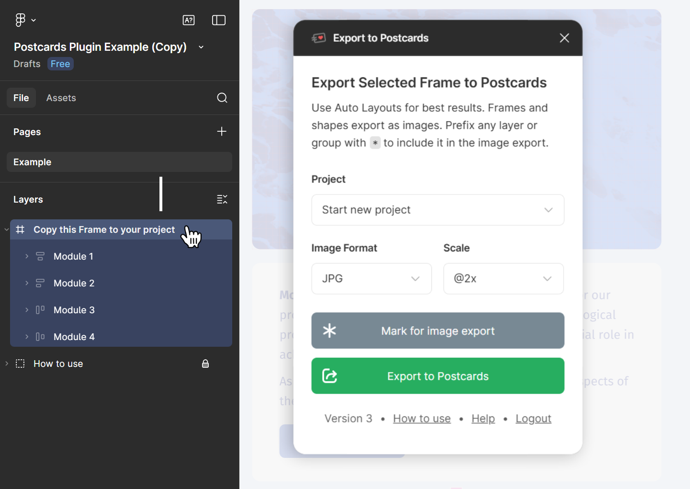Open the Project dropdown Start new project

click(438, 210)
